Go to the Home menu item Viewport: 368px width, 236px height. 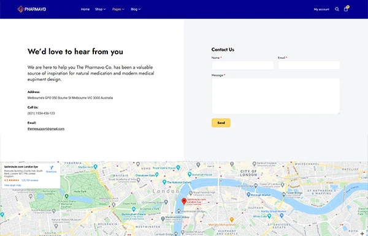point(85,9)
